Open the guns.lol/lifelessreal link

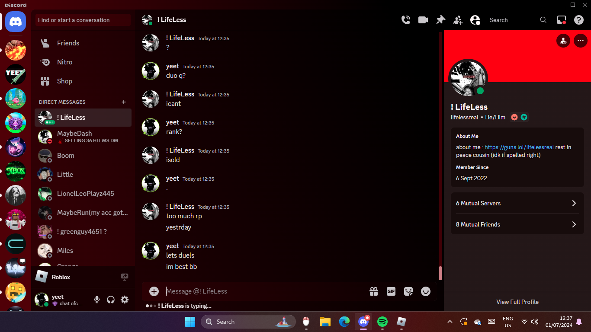point(519,147)
